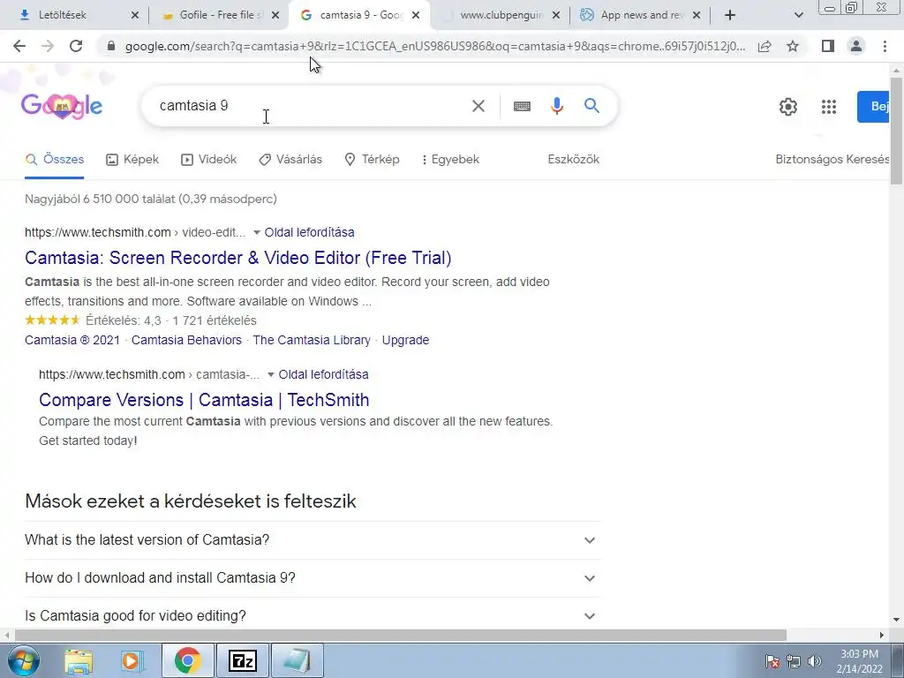Viewport: 904px width, 678px height.
Task: Open Action Center flag tray icon
Action: tap(772, 661)
